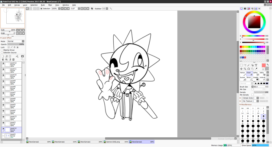Choose the Eraser brush
This screenshot has width=272, height=147.
250,74
